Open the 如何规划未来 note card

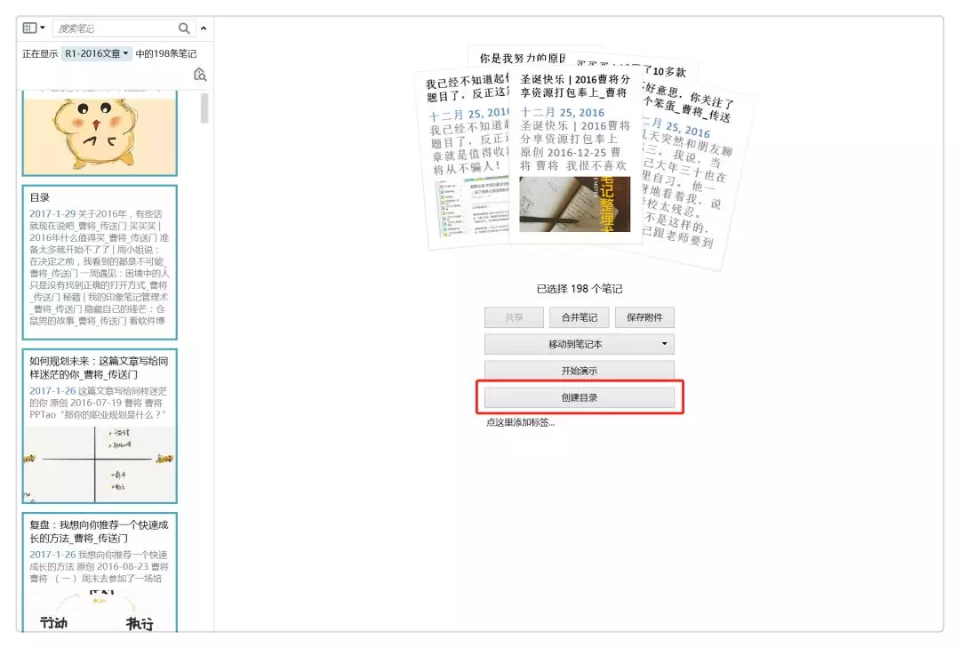pyautogui.click(x=100, y=427)
